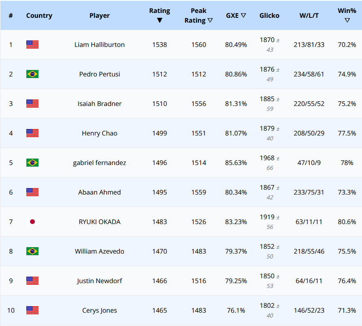Image resolution: width=362 pixels, height=326 pixels.
Task: Click peak rating 1559
Action: click(199, 192)
